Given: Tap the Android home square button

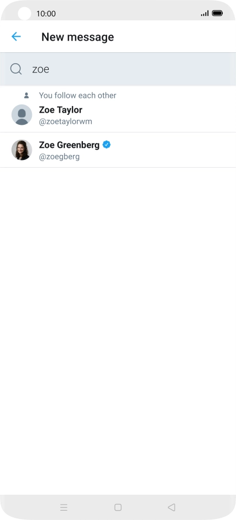Looking at the screenshot, I should (118, 507).
